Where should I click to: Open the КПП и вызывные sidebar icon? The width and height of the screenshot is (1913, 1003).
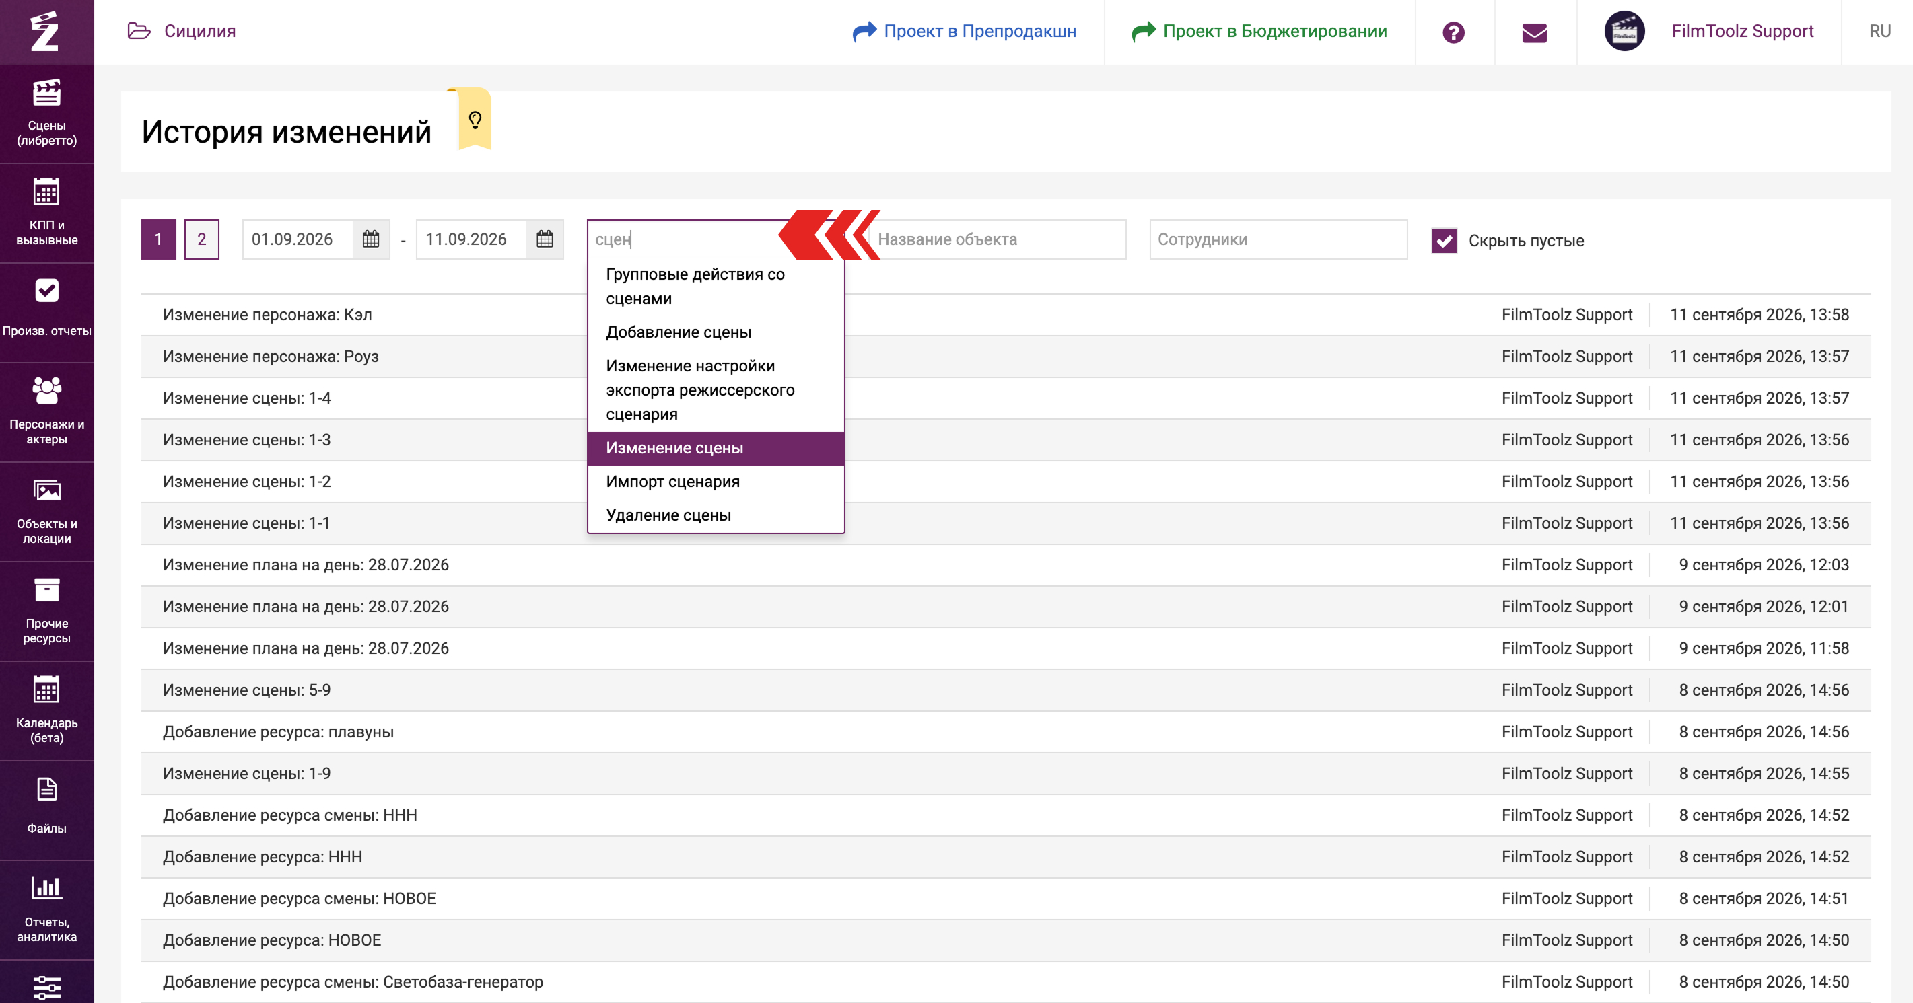[x=47, y=213]
